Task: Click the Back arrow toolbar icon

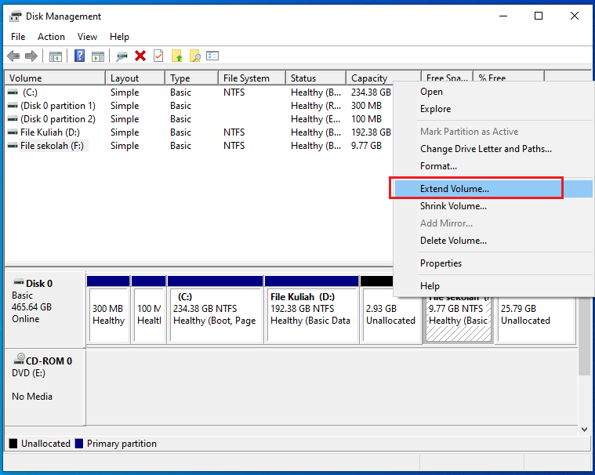Action: click(x=13, y=56)
